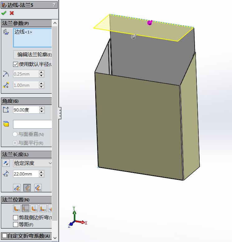This screenshot has width=232, height=242.
Task: Select outer virtual sharp length icon
Action: tap(17, 188)
